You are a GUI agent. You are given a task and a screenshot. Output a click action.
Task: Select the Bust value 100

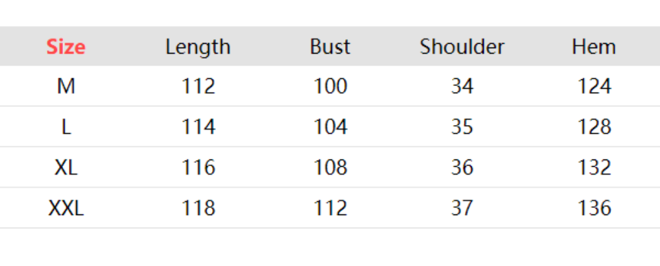(330, 87)
